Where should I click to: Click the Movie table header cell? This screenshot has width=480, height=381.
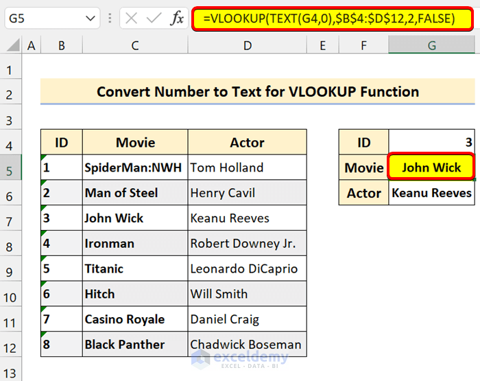coord(135,143)
